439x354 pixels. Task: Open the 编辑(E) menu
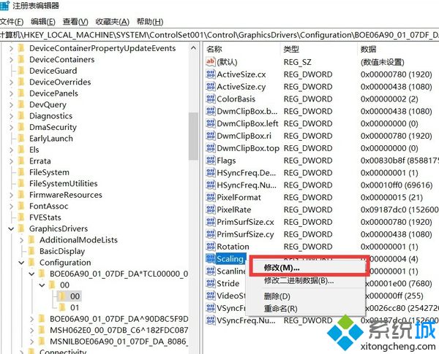tap(43, 21)
